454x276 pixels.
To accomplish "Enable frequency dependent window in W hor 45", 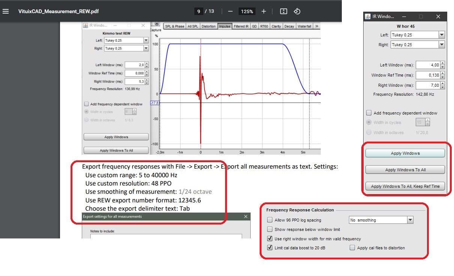I will pos(369,113).
